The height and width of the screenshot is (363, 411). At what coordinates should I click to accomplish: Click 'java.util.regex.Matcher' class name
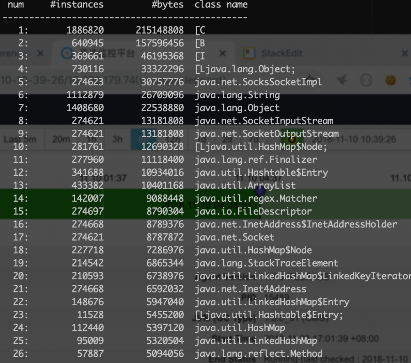(x=256, y=198)
